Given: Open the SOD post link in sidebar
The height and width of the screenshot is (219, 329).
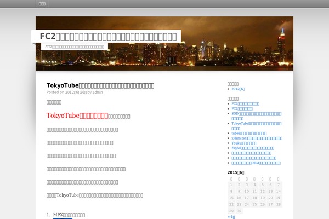Looking at the screenshot, I should [257, 116].
